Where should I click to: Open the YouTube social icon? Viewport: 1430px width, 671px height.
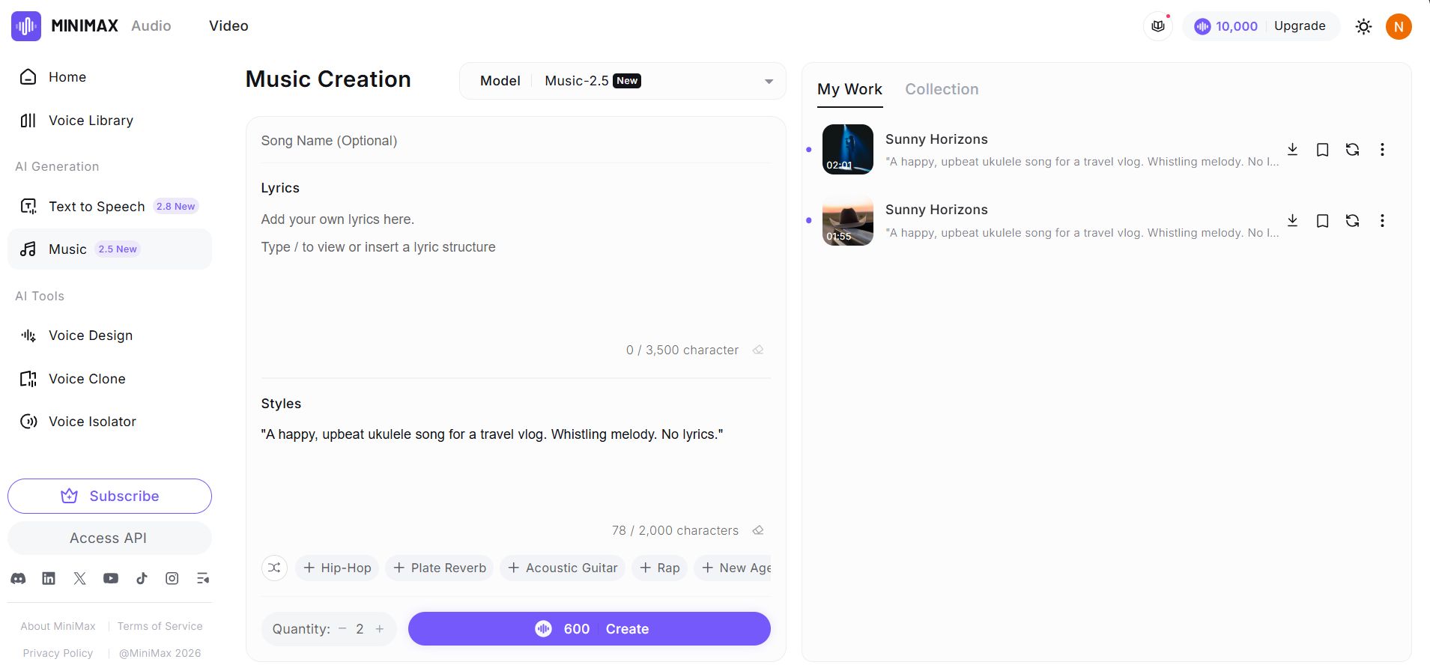click(111, 578)
